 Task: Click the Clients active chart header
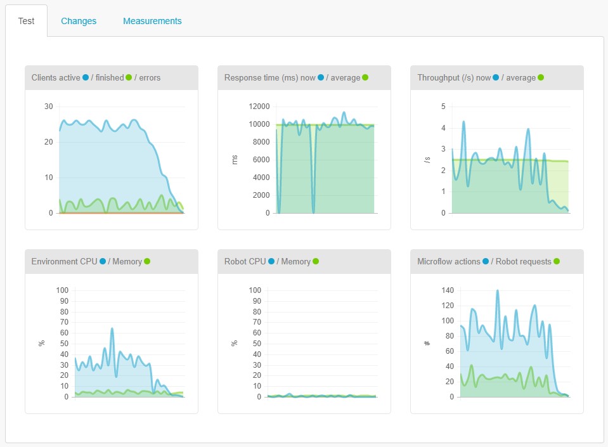tap(112, 78)
